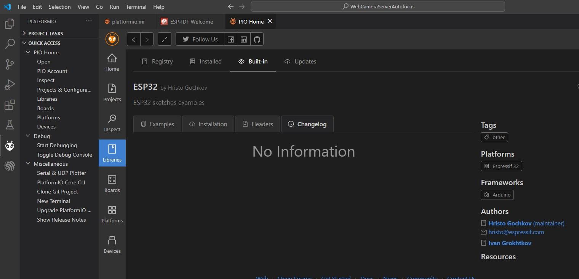Collapse the Debug tree group

[x=59, y=136]
